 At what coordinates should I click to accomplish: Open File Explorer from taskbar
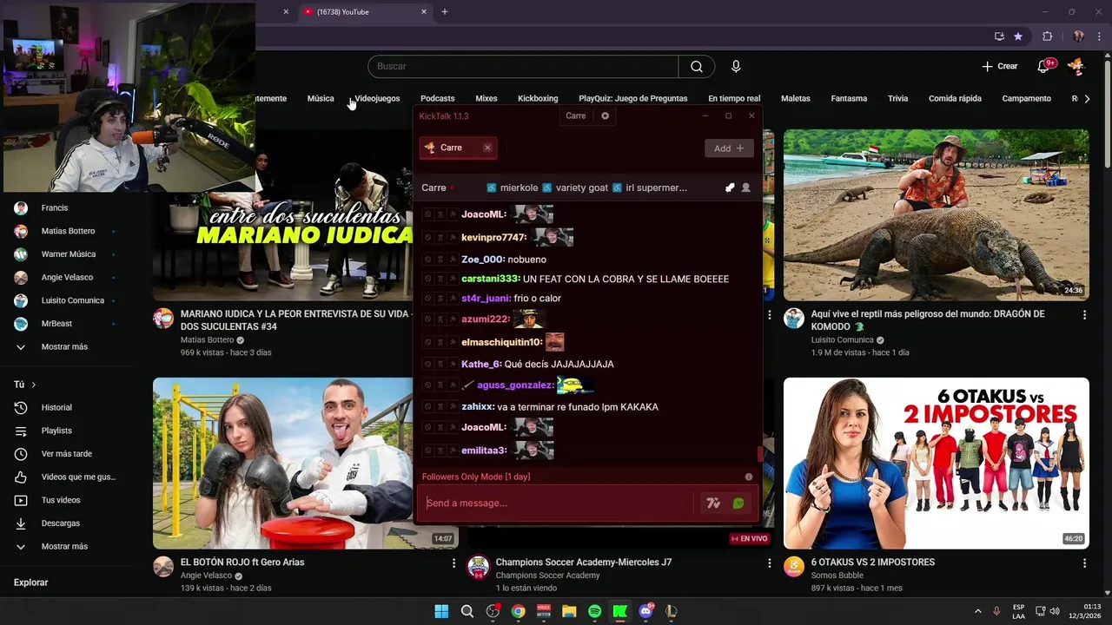(569, 611)
